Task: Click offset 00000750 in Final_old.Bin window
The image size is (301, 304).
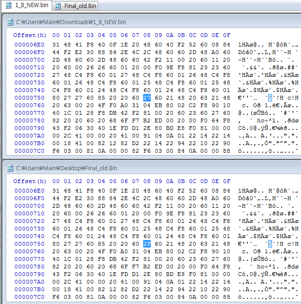Action: pos(29,244)
